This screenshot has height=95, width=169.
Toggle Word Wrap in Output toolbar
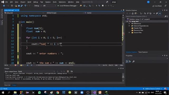point(72,72)
